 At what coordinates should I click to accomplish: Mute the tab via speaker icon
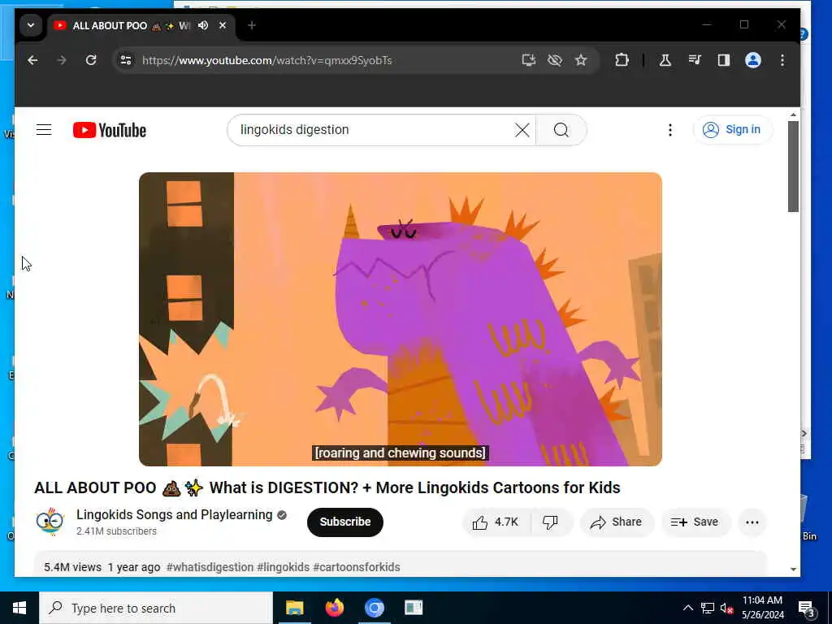[203, 25]
